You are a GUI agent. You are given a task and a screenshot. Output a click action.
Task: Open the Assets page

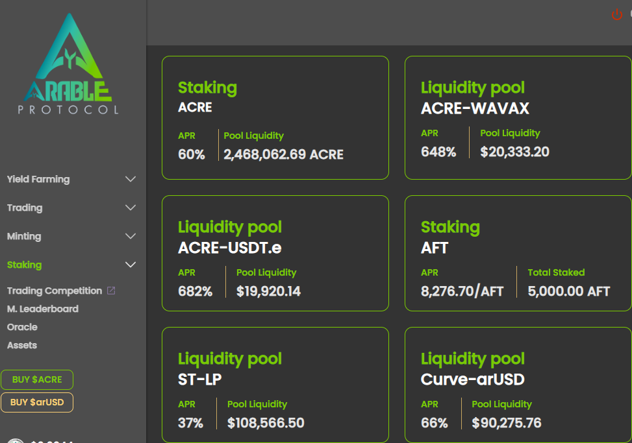(x=22, y=345)
